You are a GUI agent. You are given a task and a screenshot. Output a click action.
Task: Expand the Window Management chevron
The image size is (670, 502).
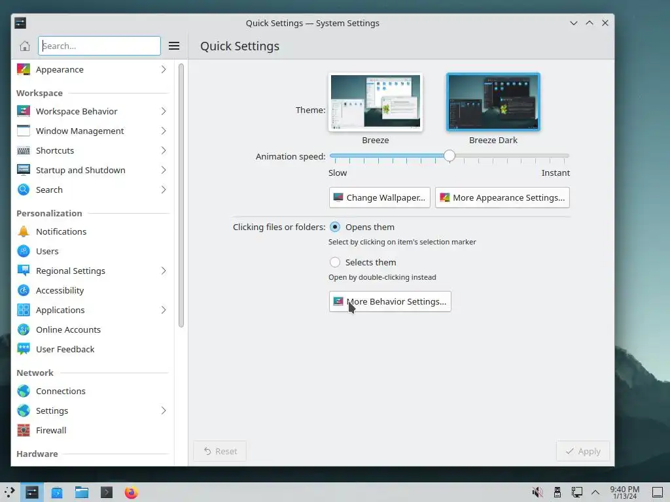(x=164, y=131)
